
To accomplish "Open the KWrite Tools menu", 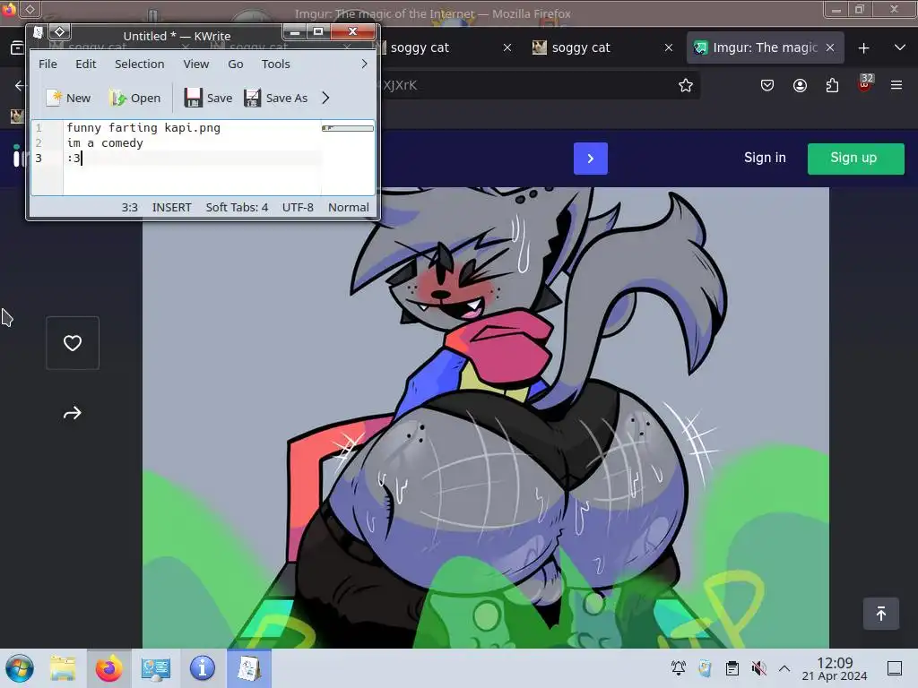I will pyautogui.click(x=275, y=64).
